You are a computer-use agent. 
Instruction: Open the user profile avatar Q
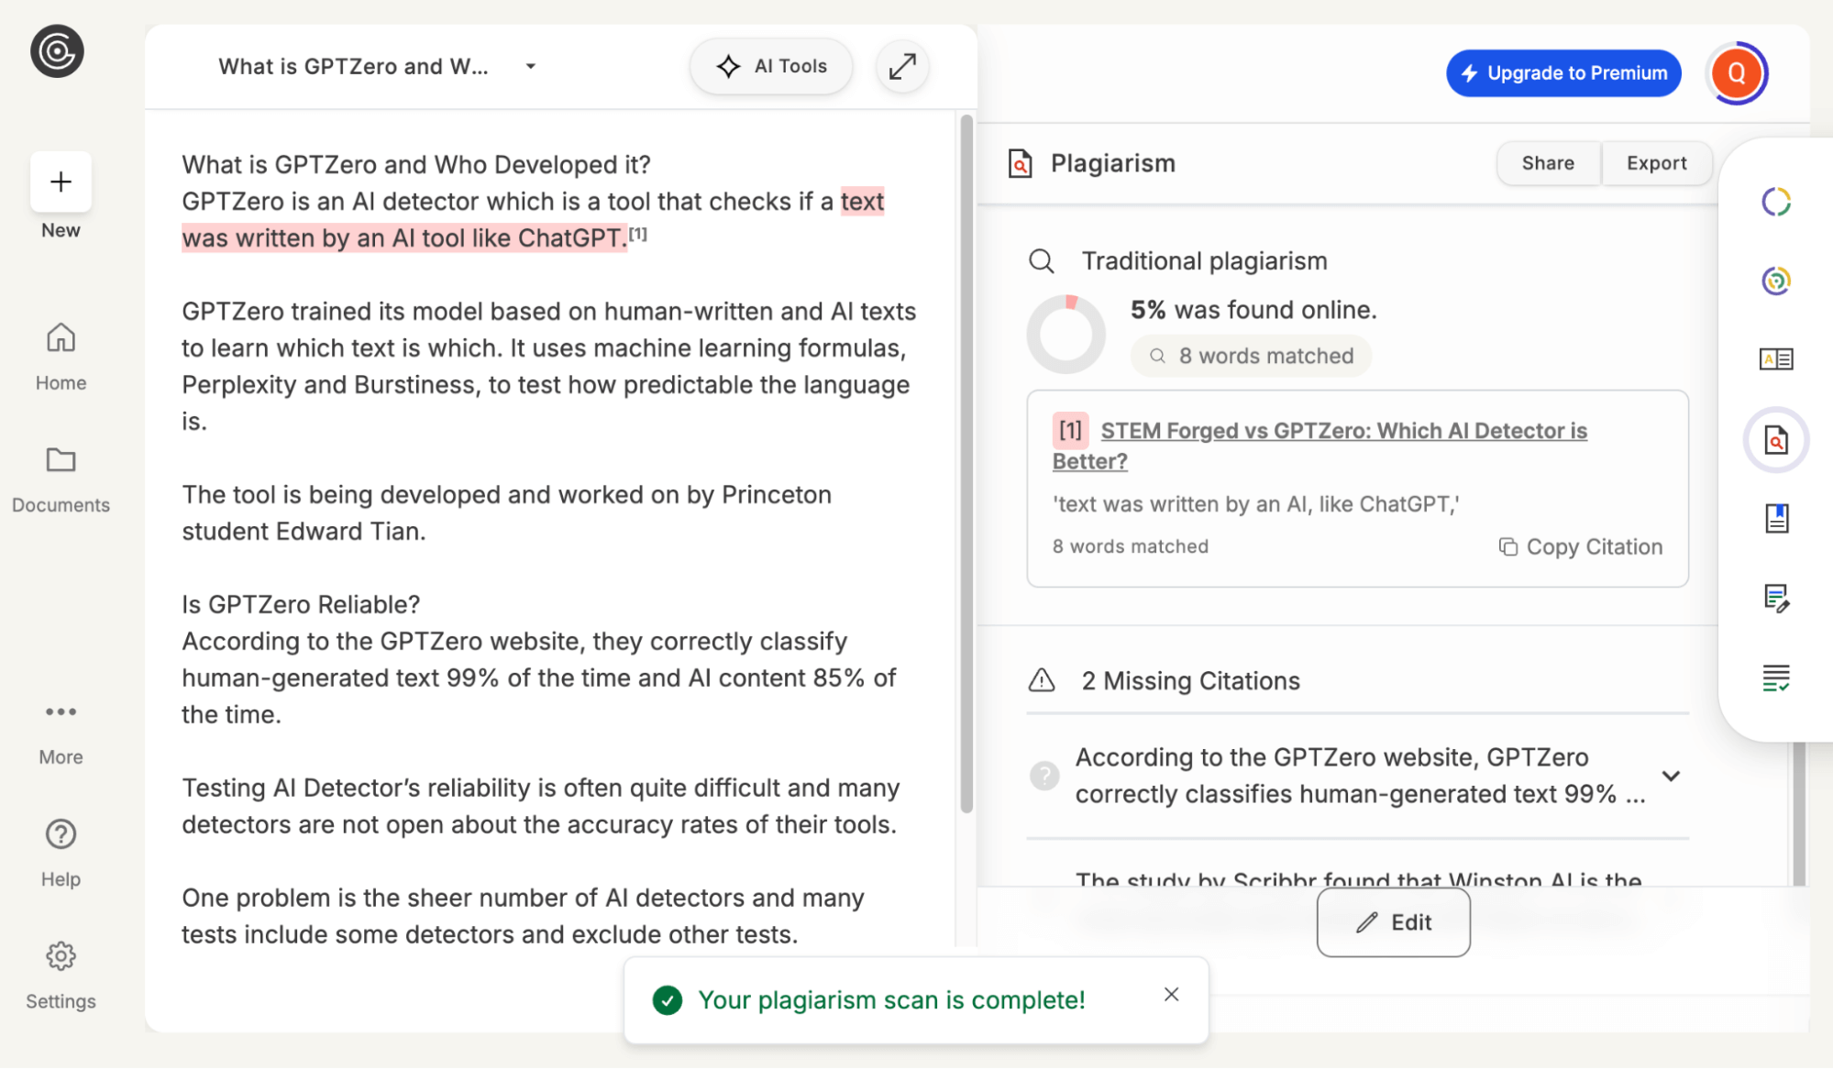(x=1737, y=73)
